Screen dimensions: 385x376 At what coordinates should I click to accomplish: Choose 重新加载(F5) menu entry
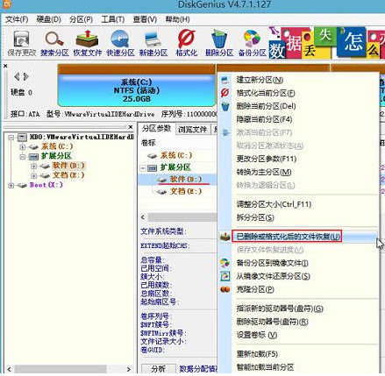pos(257,354)
